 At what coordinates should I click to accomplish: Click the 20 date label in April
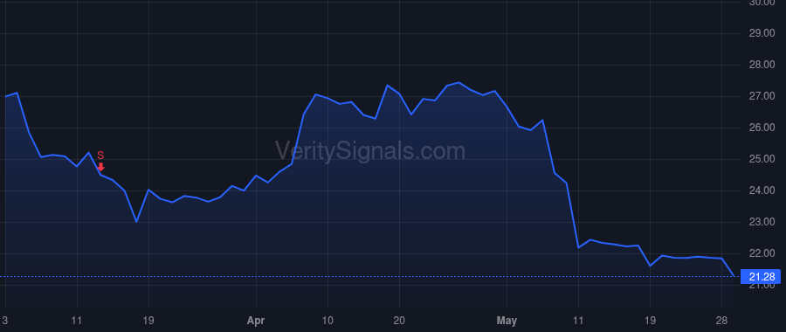[x=399, y=321]
